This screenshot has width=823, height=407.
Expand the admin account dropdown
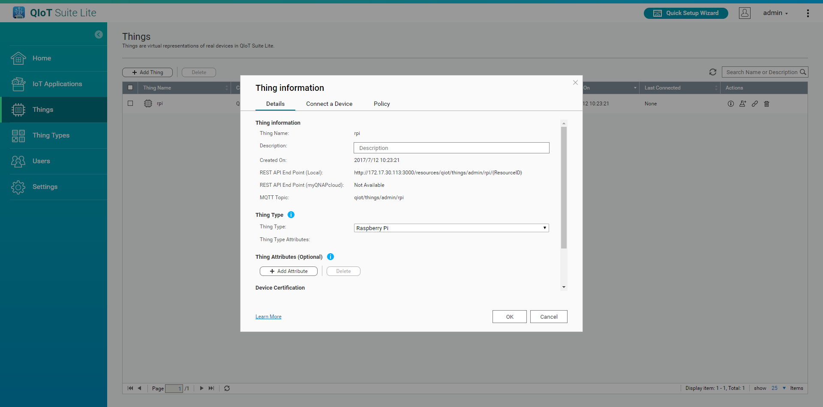[x=775, y=13]
